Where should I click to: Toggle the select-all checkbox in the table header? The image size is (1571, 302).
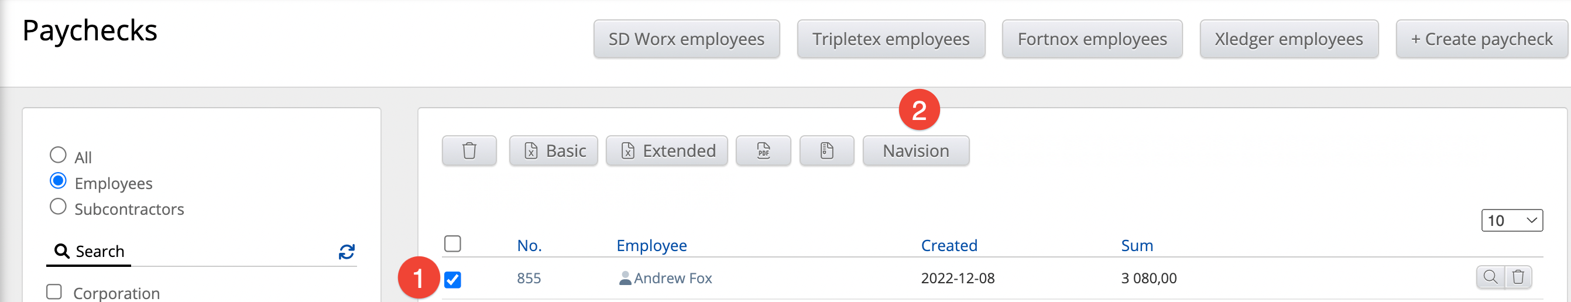452,244
